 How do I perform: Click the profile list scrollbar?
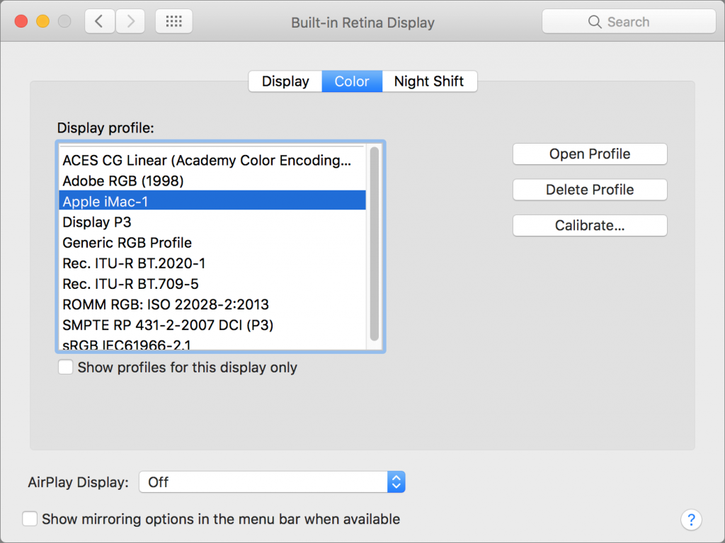tap(375, 244)
